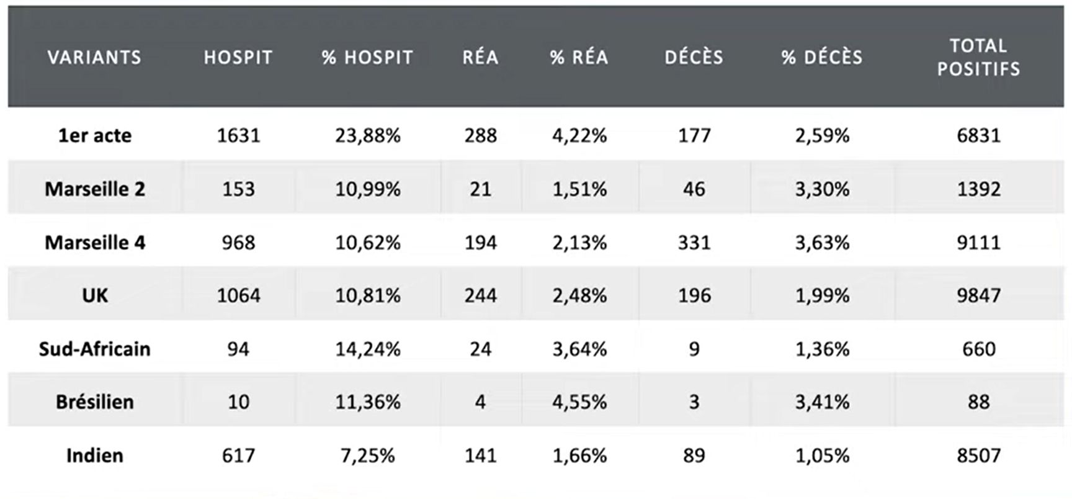Click the Indien row label
This screenshot has width=1072, height=499.
click(95, 456)
